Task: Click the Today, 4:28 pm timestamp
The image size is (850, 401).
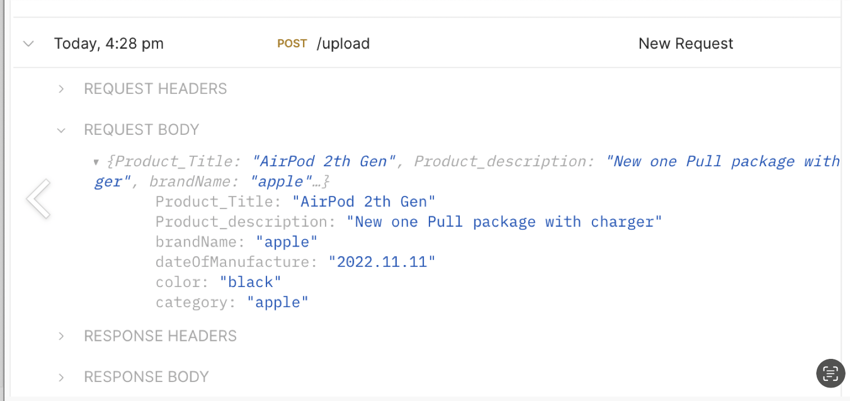Action: pos(108,44)
